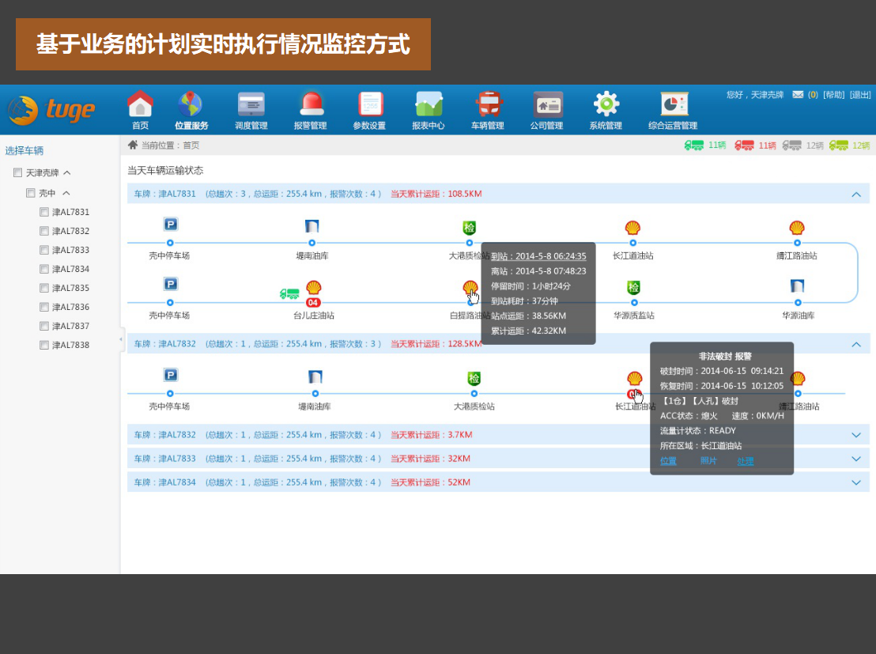The image size is (876, 654).
Task: Click the 报表中心 chart icon
Action: point(429,105)
